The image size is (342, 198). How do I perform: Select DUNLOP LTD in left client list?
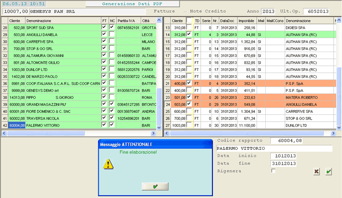pos(79,70)
